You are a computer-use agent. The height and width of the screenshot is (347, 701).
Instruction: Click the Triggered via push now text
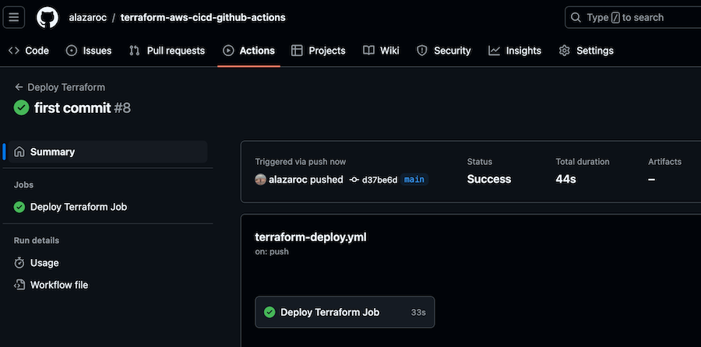click(301, 162)
